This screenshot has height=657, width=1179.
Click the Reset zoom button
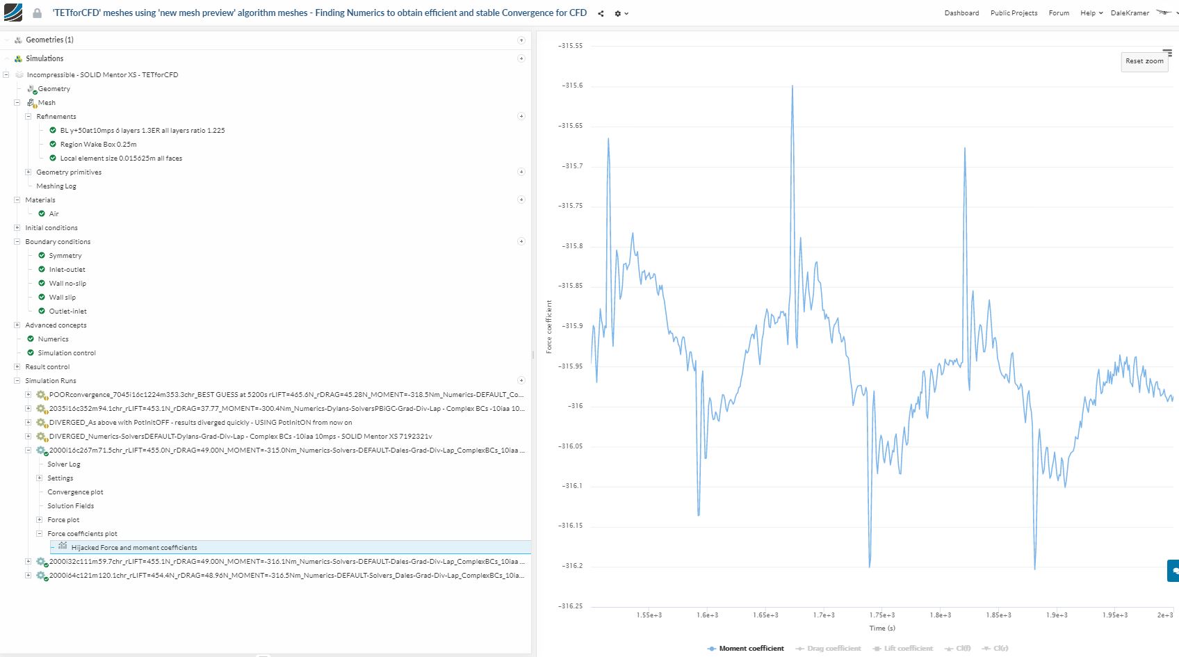[x=1144, y=61]
